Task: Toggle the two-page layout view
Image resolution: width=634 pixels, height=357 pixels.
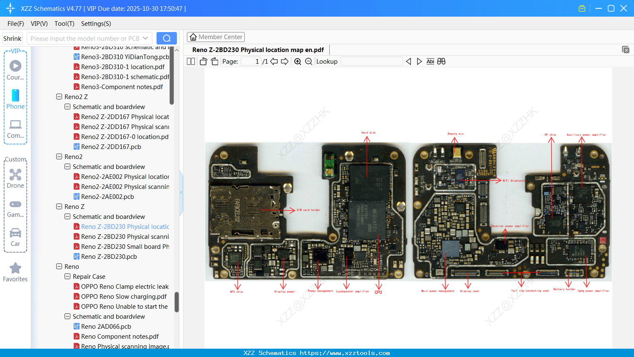Action: [191, 62]
